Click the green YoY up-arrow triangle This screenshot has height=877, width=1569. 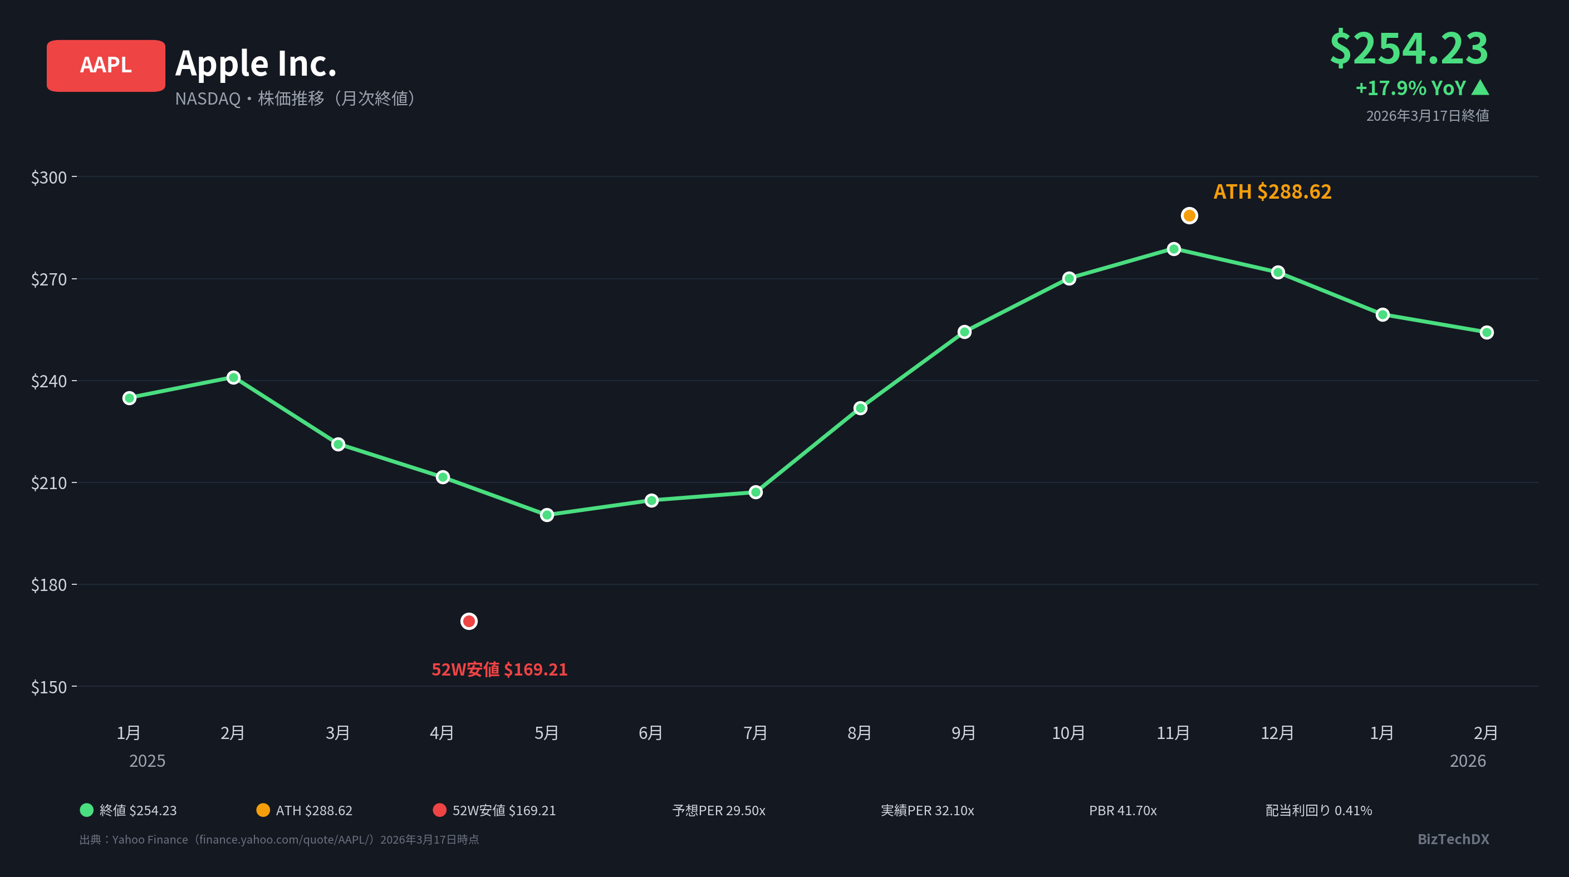1480,88
